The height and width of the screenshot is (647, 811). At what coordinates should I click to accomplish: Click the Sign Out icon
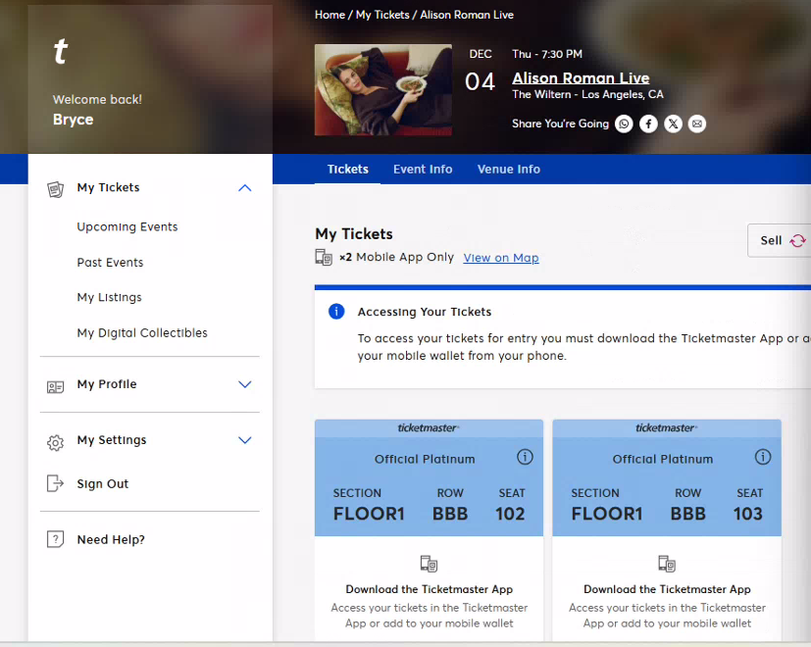(56, 484)
